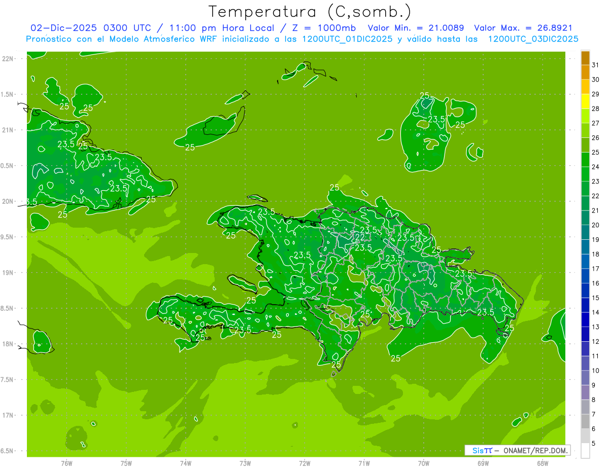This screenshot has width=609, height=470.
Task: Click the '76W' longitude axis label
Action: [x=66, y=463]
